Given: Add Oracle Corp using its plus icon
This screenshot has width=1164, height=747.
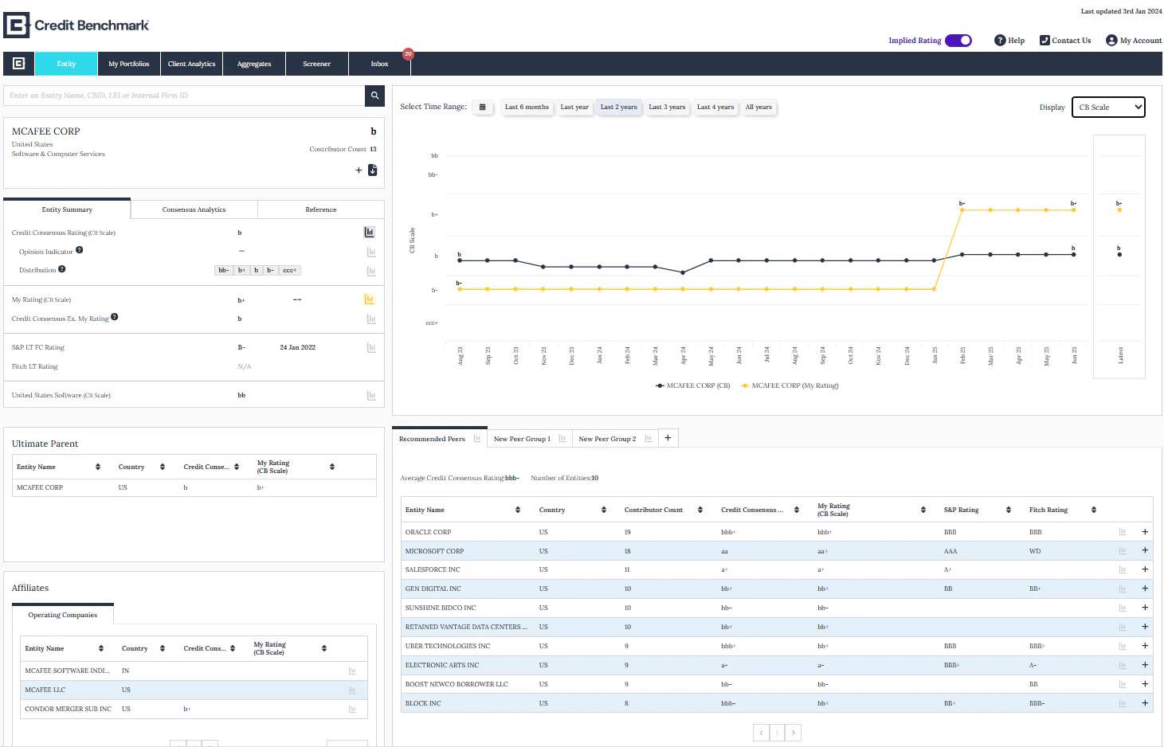Looking at the screenshot, I should pyautogui.click(x=1145, y=532).
